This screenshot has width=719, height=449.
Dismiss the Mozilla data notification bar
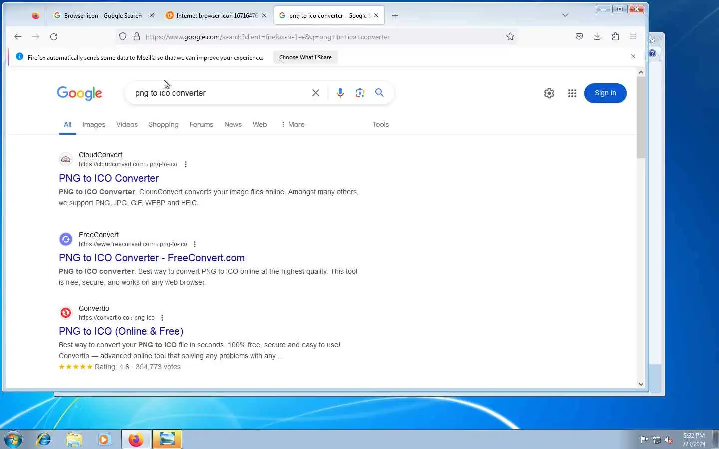point(633,57)
